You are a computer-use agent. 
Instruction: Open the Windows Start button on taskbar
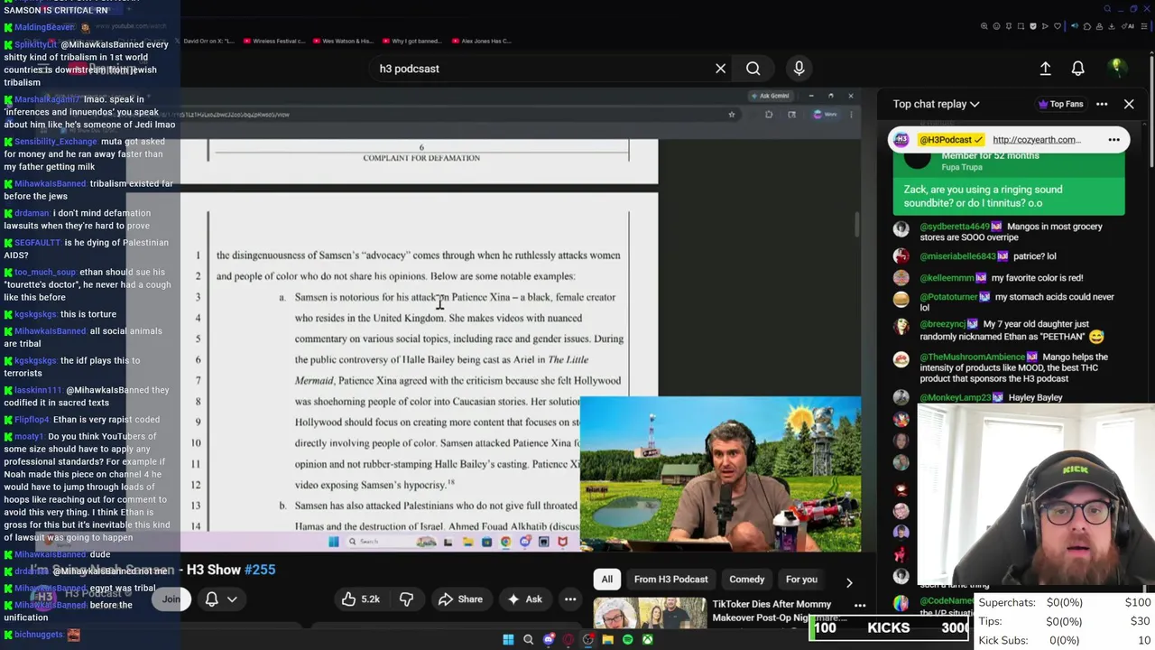(x=508, y=640)
